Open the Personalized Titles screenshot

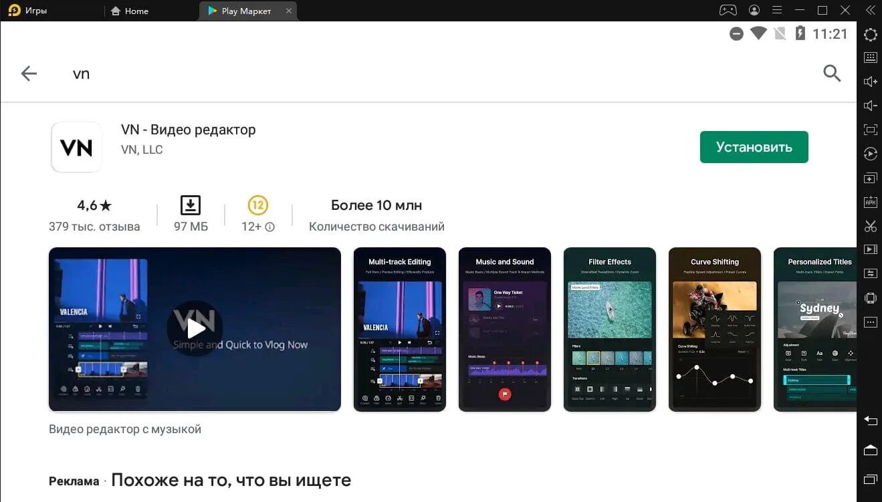click(x=815, y=329)
